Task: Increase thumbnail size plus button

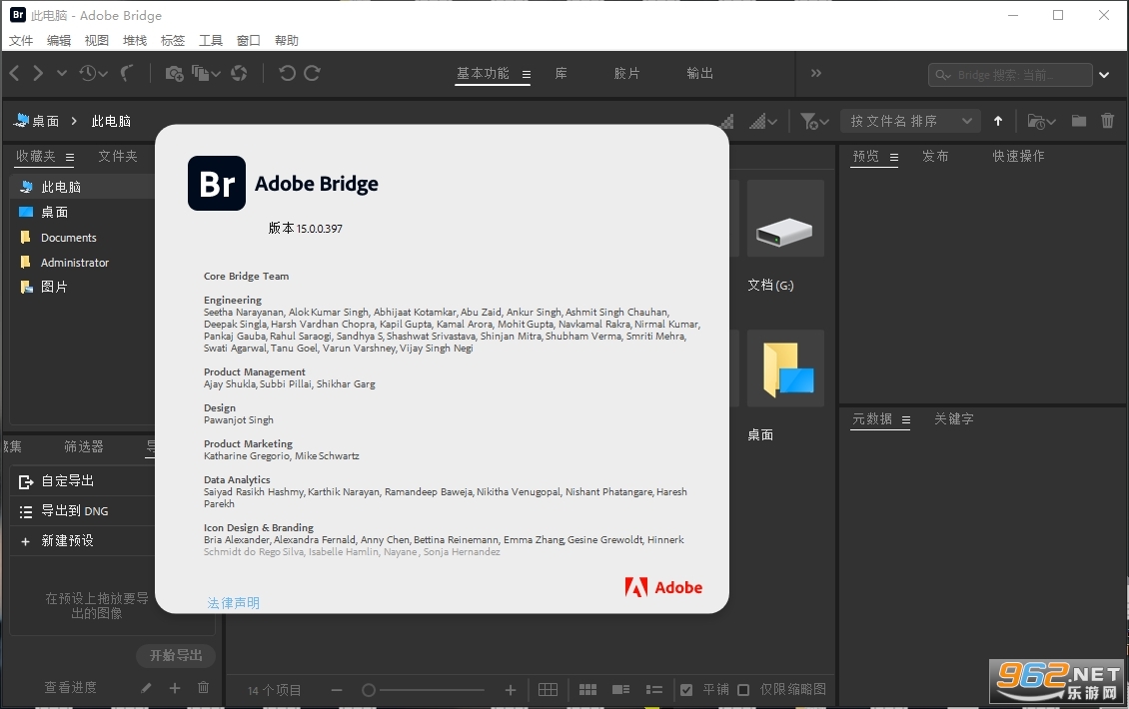Action: coord(511,690)
